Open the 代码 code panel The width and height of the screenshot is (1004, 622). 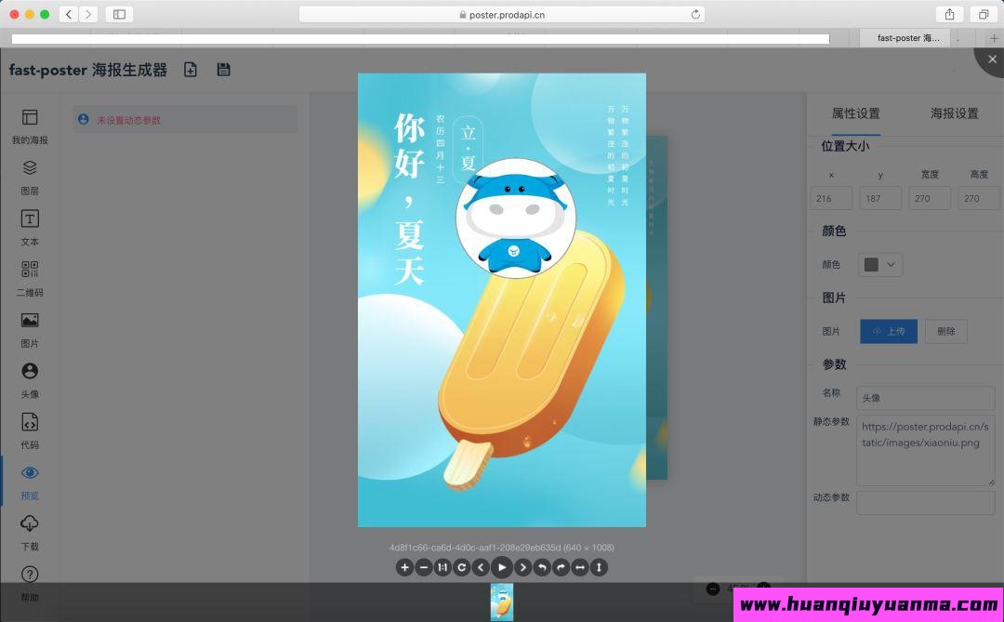(x=30, y=431)
